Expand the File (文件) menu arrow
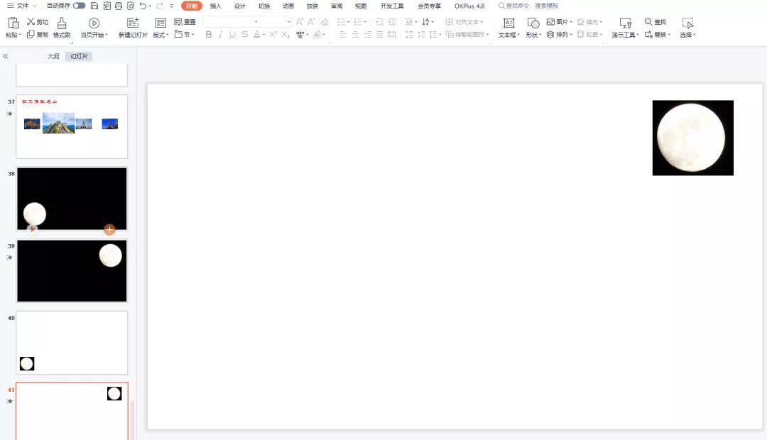The width and height of the screenshot is (767, 440). [x=34, y=6]
